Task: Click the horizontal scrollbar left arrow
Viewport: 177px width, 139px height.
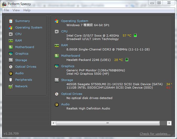Action: coord(53,123)
